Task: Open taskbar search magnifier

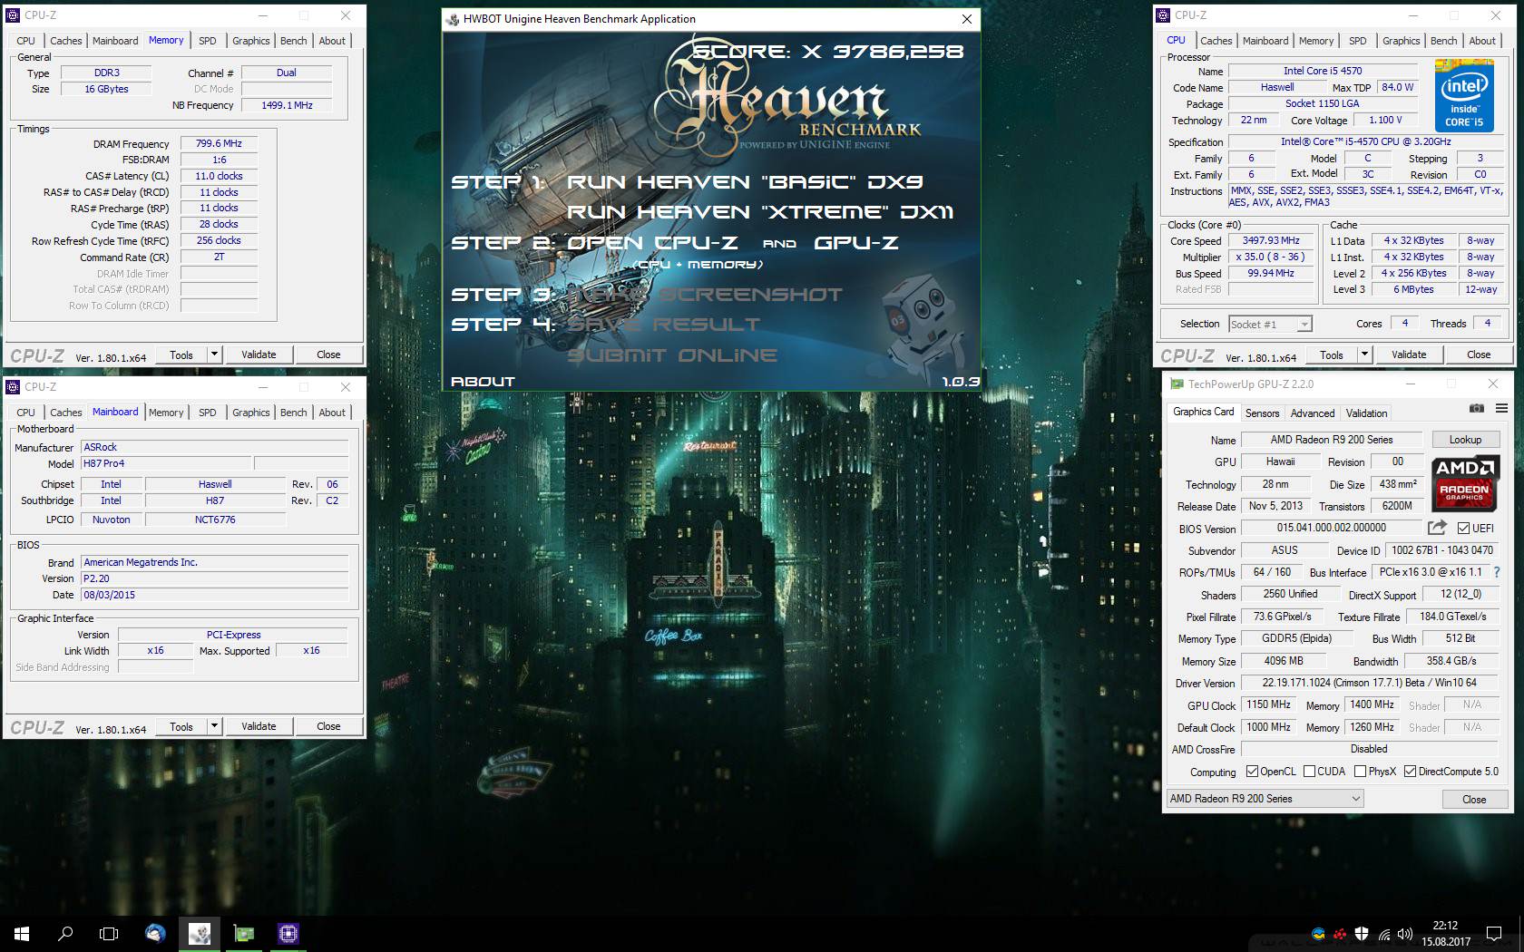Action: click(65, 933)
